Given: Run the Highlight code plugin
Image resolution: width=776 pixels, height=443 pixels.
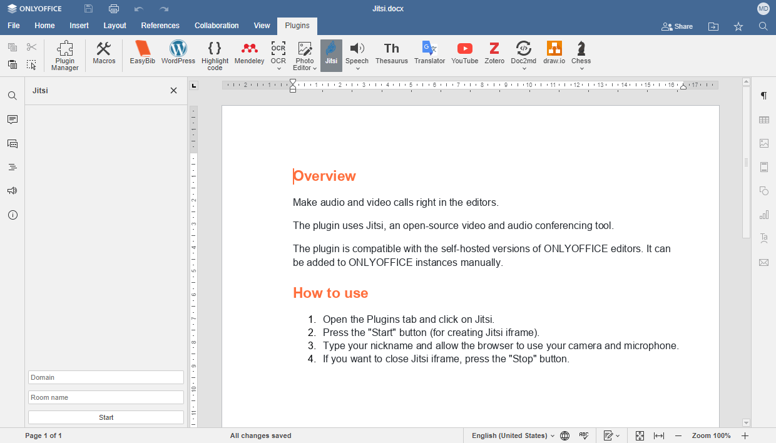Looking at the screenshot, I should click(215, 56).
